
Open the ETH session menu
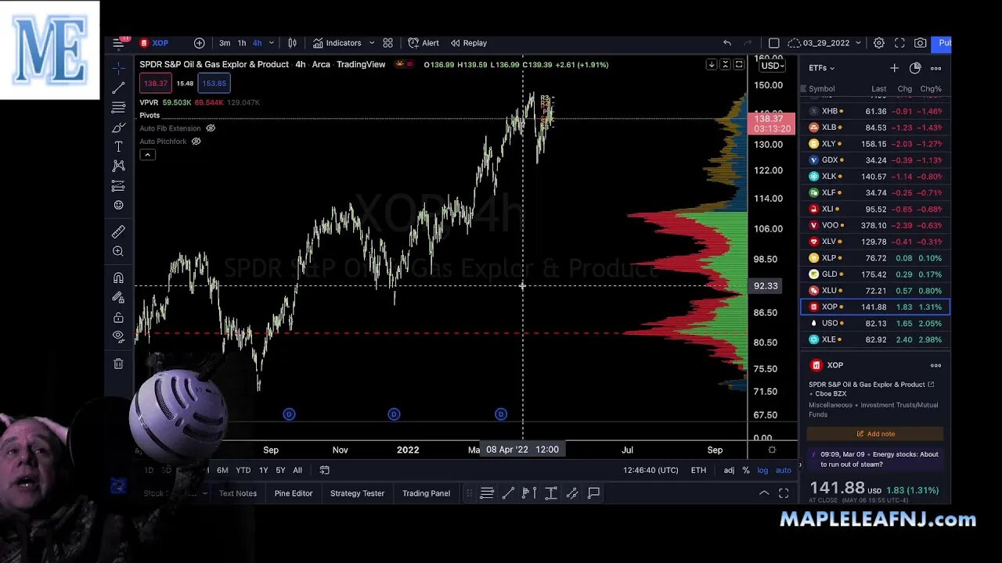(698, 470)
